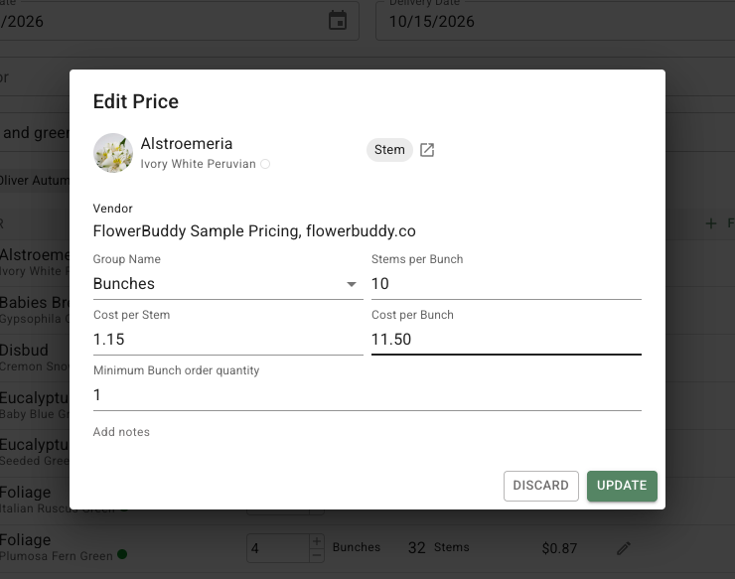Select the Babies Breath row in background list
Image resolution: width=735 pixels, height=579 pixels.
point(35,310)
